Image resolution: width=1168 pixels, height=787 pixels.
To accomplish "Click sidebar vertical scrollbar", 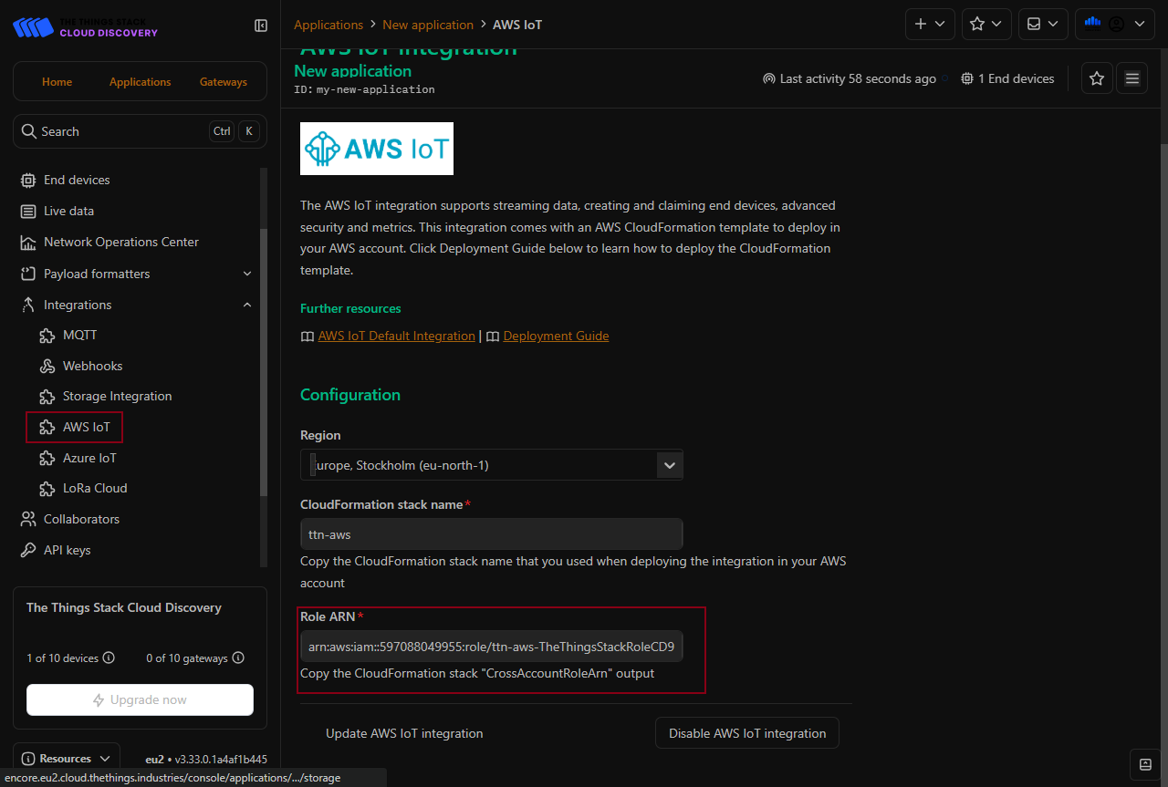I will (x=264, y=365).
